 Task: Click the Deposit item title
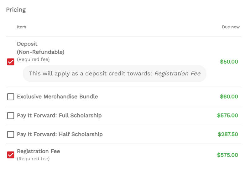pos(41,48)
